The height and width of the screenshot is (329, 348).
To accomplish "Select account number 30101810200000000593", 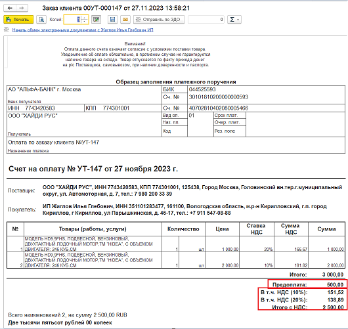I will click(x=219, y=97).
